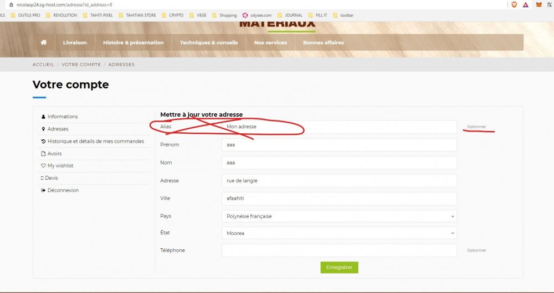Open the odysee.com bookmark

257,15
